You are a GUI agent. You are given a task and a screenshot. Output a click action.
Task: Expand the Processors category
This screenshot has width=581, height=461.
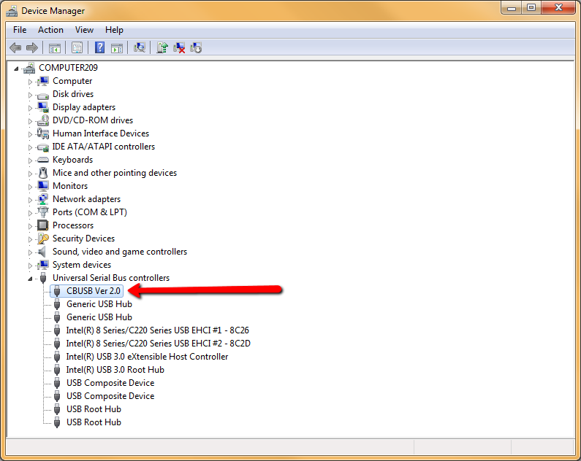(x=30, y=226)
